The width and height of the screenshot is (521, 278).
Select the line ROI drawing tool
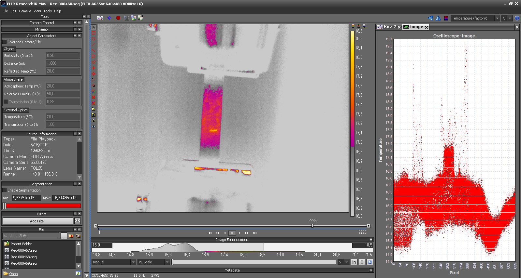[94, 45]
